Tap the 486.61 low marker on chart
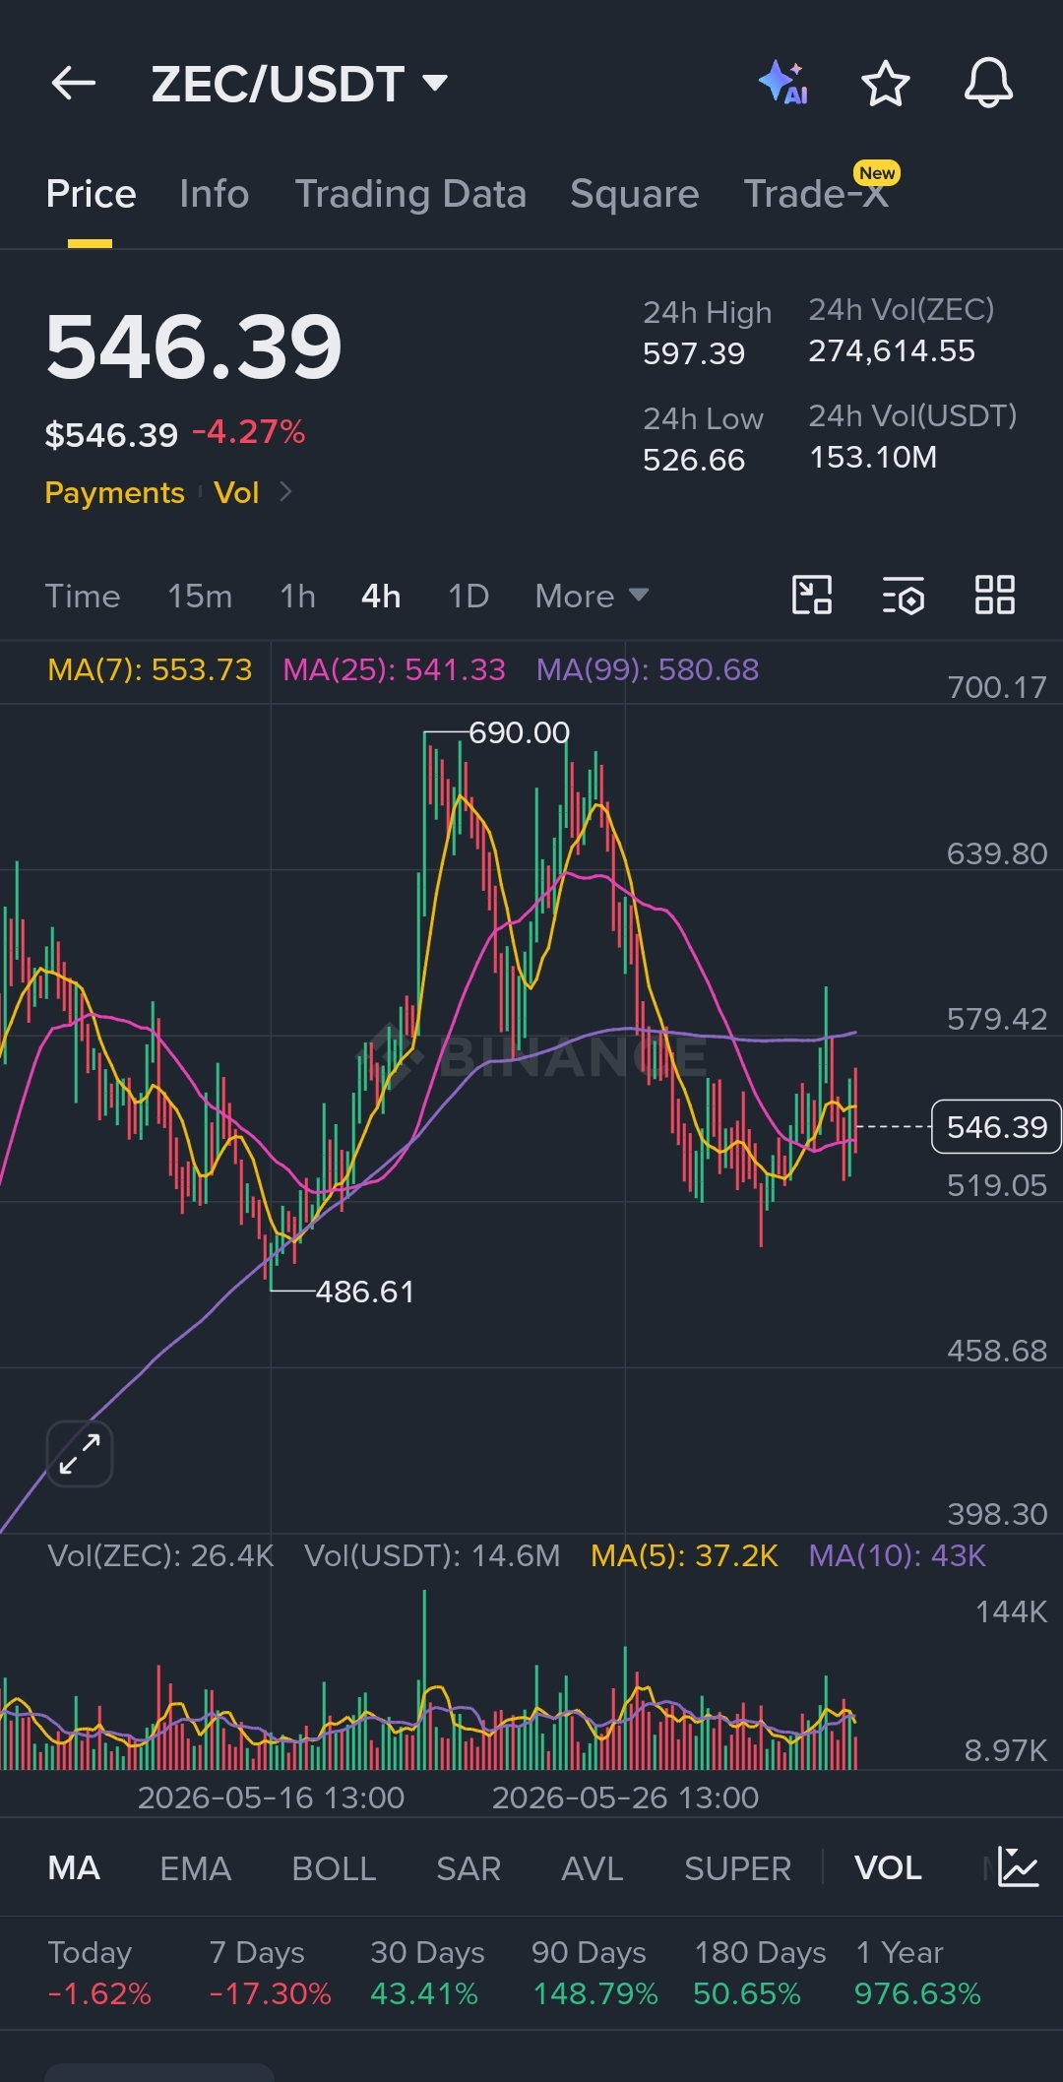Viewport: 1063px width, 2082px height. click(365, 1292)
